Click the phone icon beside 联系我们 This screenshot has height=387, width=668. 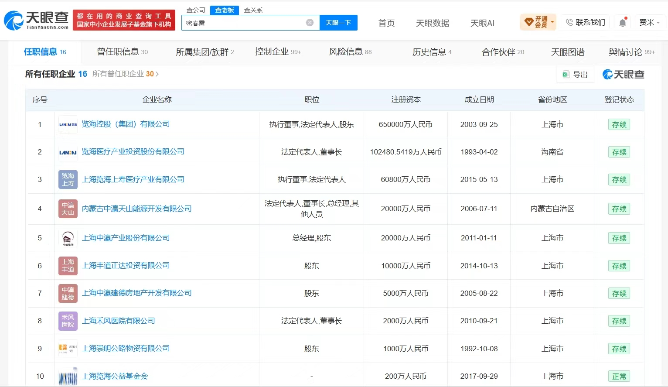[x=569, y=22]
